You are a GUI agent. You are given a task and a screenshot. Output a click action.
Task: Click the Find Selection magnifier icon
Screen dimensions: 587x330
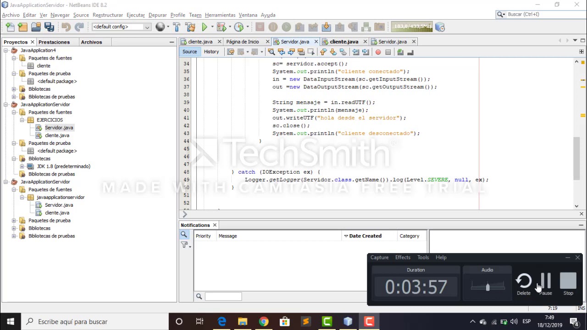[x=271, y=52]
